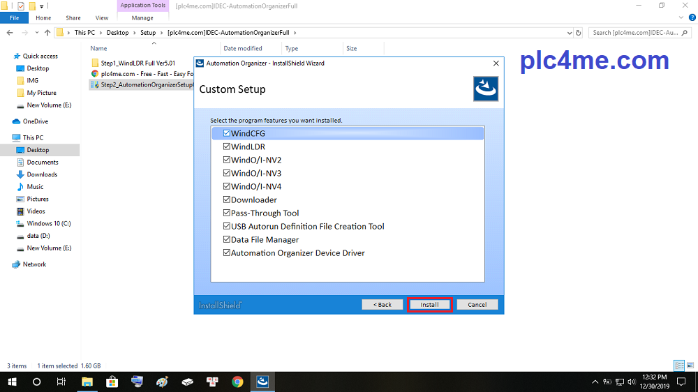
Task: Expand the Explorer ribbon chevron
Action: coord(682,17)
